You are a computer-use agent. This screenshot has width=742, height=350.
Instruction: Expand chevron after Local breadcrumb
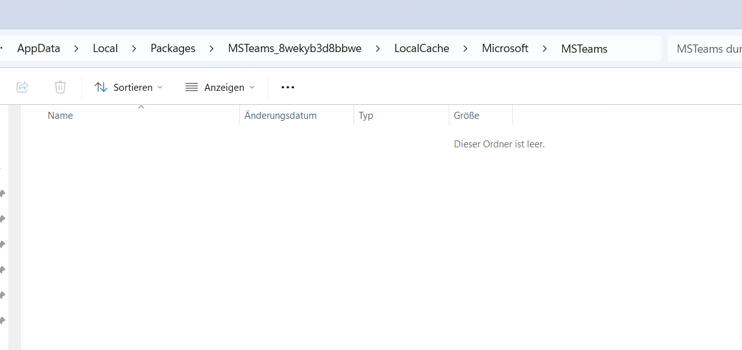[x=134, y=48]
